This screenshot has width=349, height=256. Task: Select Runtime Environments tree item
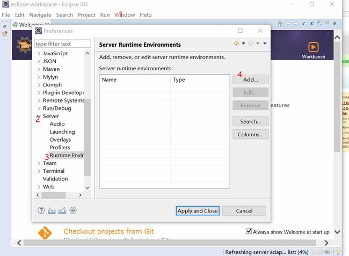click(67, 155)
